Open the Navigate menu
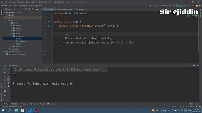 coord(21,2)
